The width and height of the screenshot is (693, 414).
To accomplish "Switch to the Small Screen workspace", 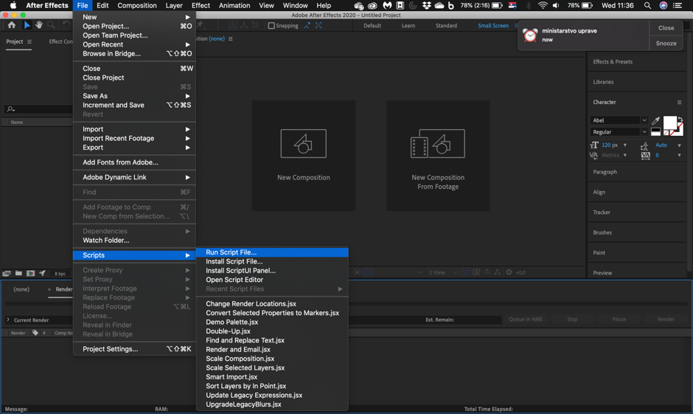I will click(x=492, y=26).
